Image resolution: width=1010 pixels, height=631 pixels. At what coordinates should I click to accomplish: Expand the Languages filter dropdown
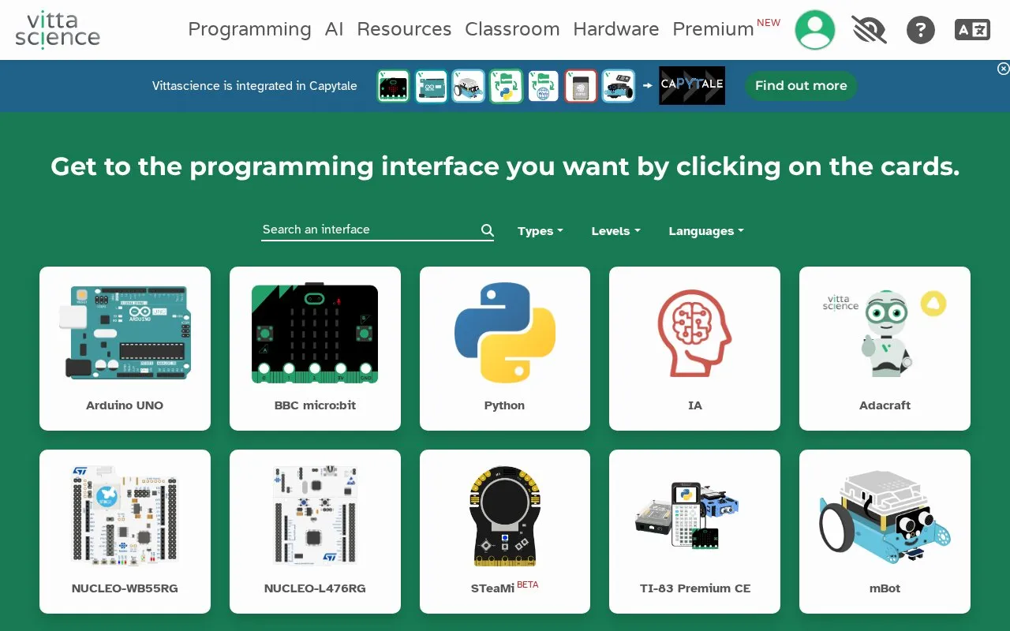pyautogui.click(x=706, y=231)
